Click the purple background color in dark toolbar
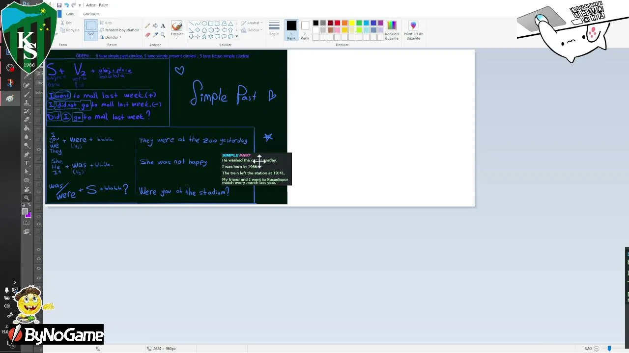Viewport: 629px width, 353px height. point(28,215)
